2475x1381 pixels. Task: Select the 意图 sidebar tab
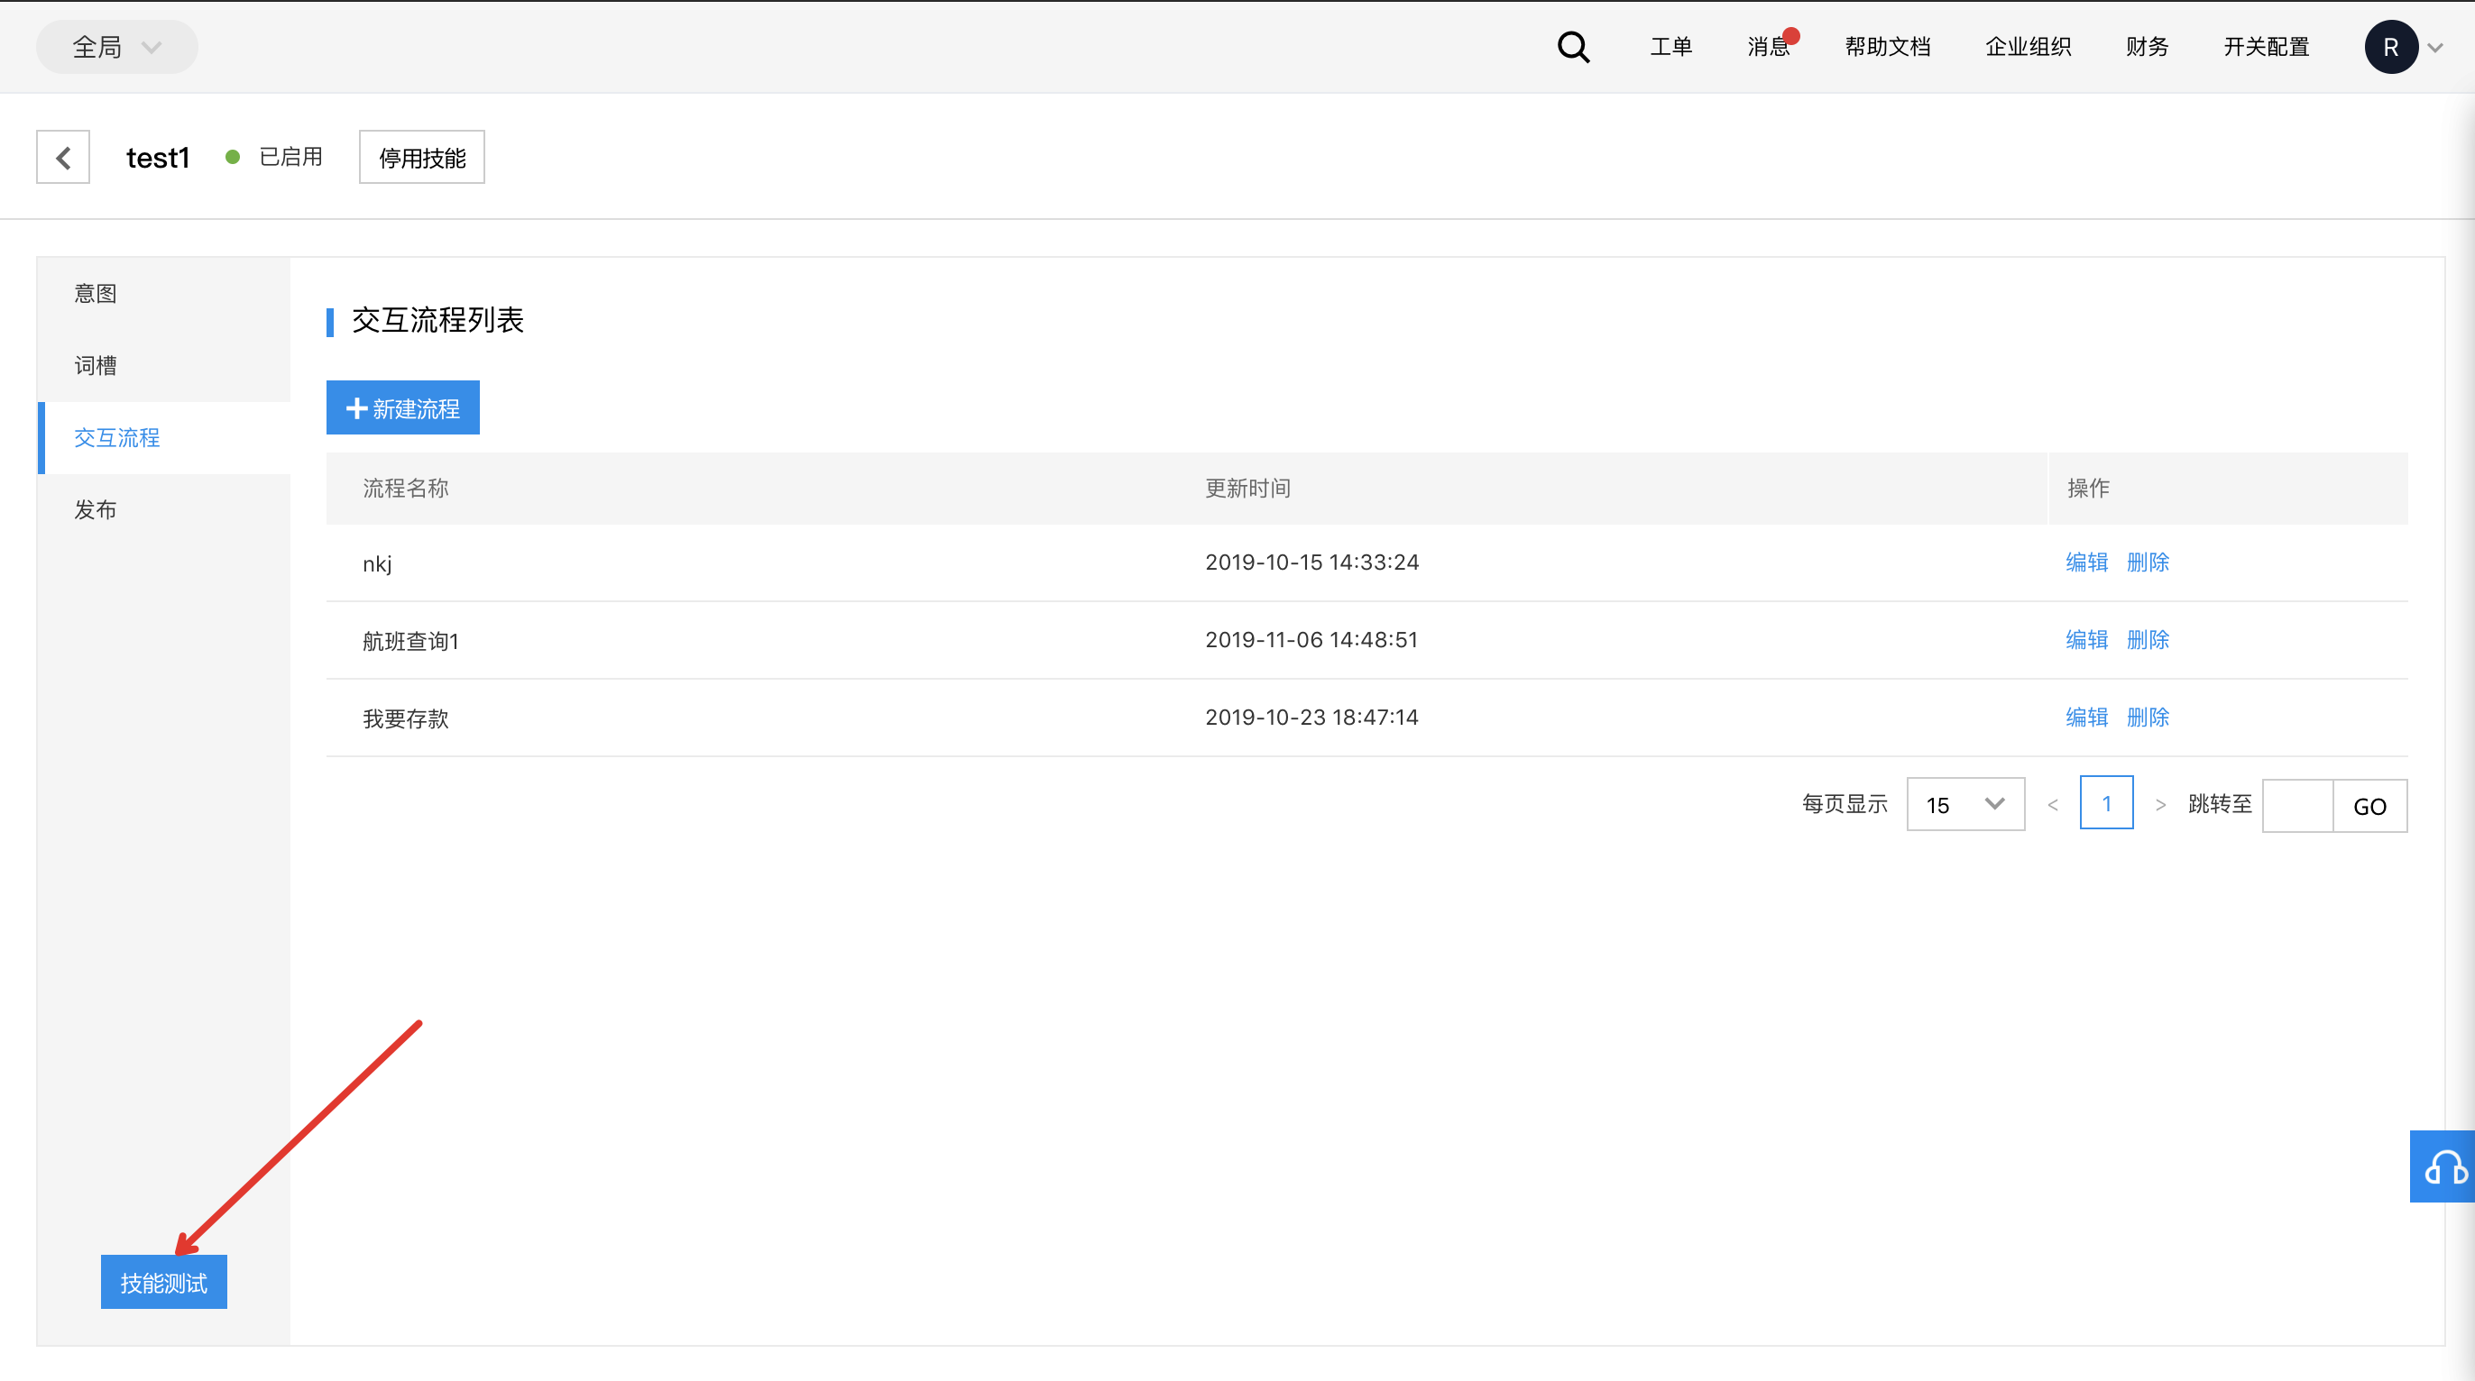click(x=163, y=294)
